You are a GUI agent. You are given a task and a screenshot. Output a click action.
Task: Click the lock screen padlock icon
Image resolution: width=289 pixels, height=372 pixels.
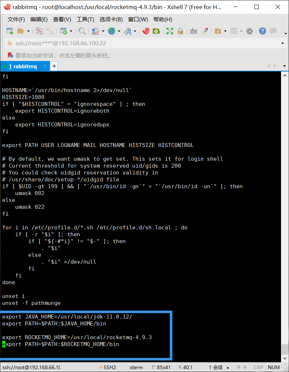click(x=180, y=31)
